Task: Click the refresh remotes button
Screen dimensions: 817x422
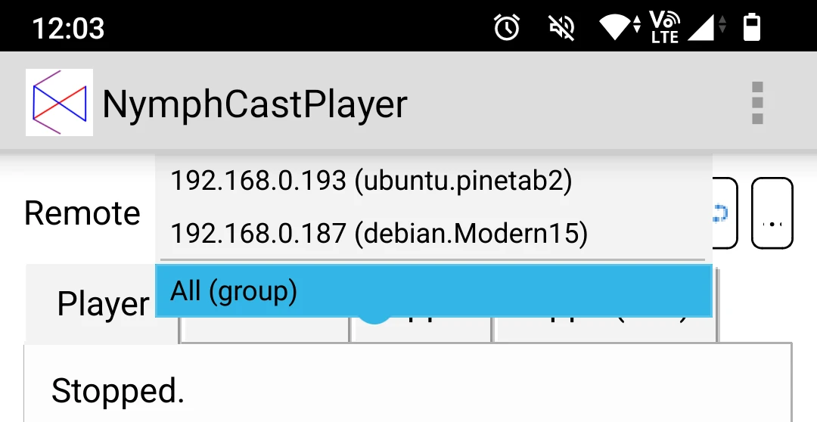Action: pyautogui.click(x=724, y=213)
